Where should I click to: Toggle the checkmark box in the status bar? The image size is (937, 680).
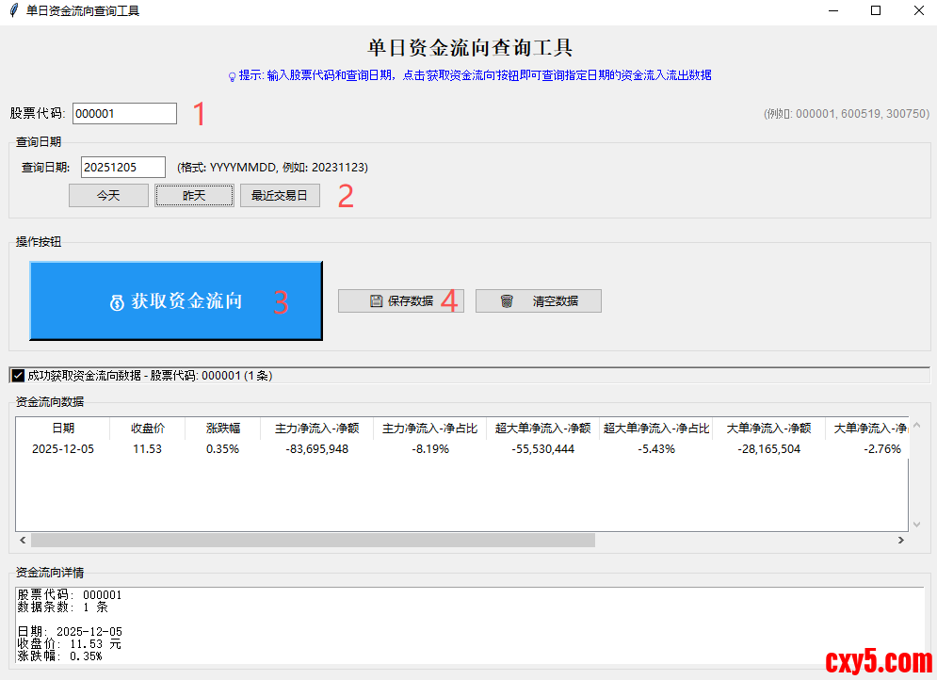pyautogui.click(x=18, y=376)
